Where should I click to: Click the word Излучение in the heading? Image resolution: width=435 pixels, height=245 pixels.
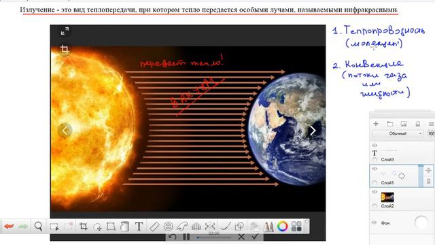pyautogui.click(x=37, y=10)
